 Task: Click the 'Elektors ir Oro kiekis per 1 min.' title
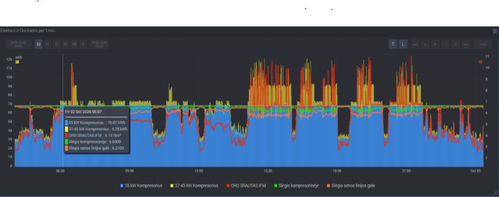click(x=28, y=31)
